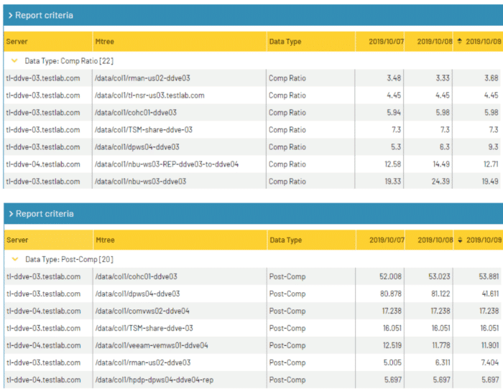Click ascending sort arrow on top 2019/10/09 column

click(460, 42)
